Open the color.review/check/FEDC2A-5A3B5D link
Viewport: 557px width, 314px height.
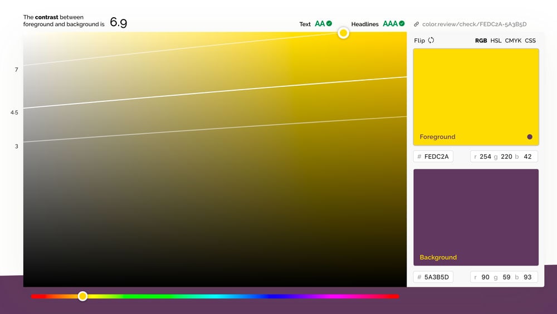click(x=474, y=24)
